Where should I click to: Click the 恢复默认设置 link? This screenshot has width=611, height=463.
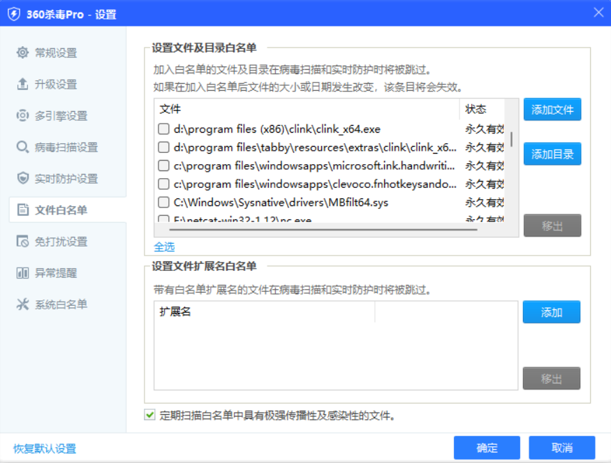pos(45,449)
